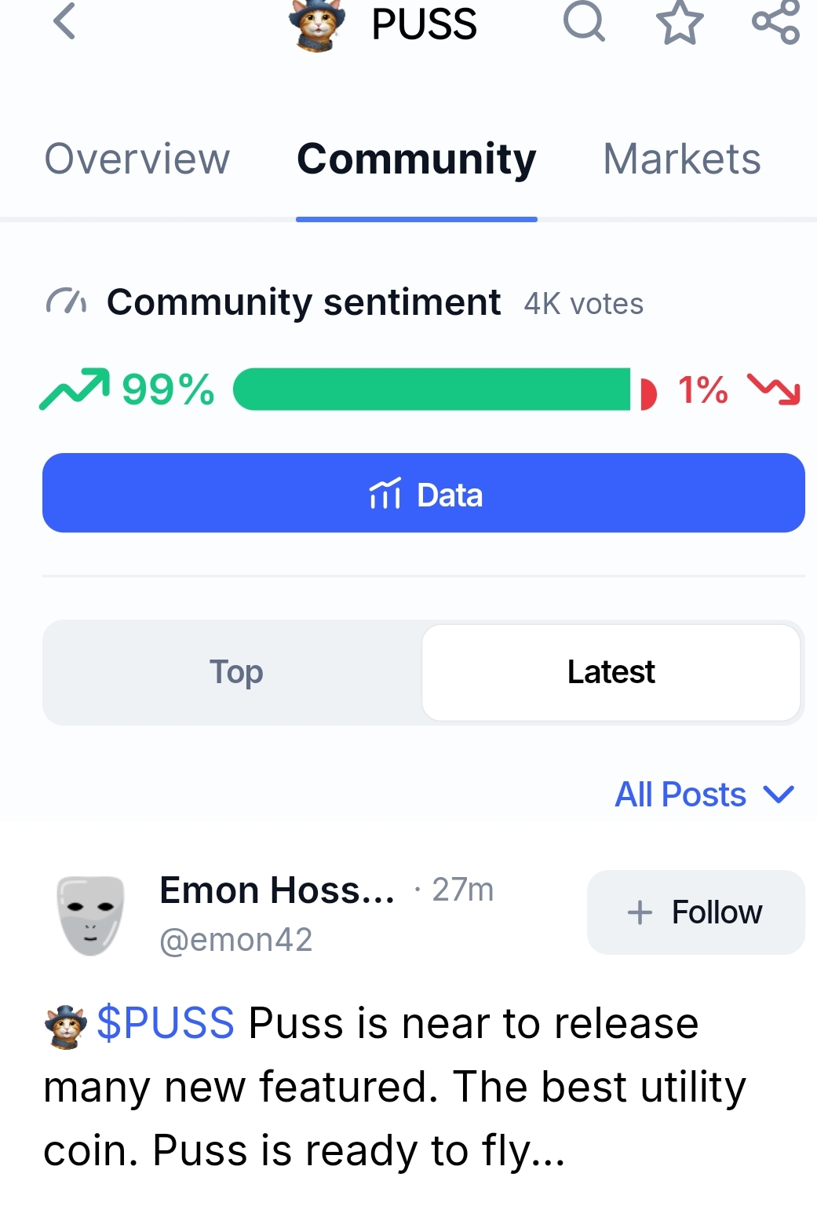Open the search magnifier icon

point(584,21)
